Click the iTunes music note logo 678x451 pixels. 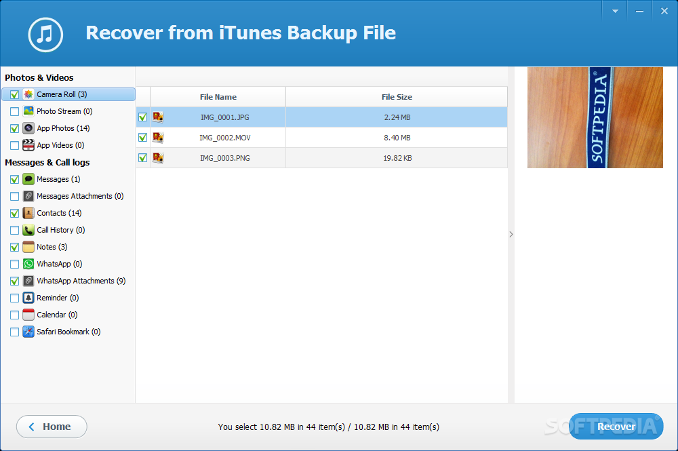pyautogui.click(x=45, y=35)
